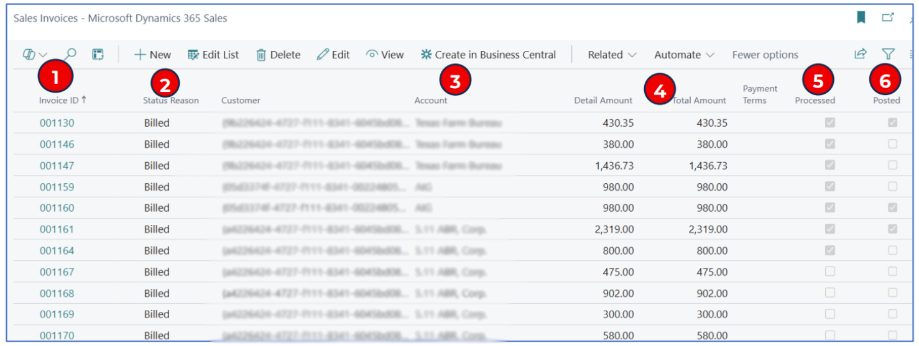Toggle Processed checkbox for invoice 001147
The height and width of the screenshot is (346, 919).
pyautogui.click(x=829, y=165)
